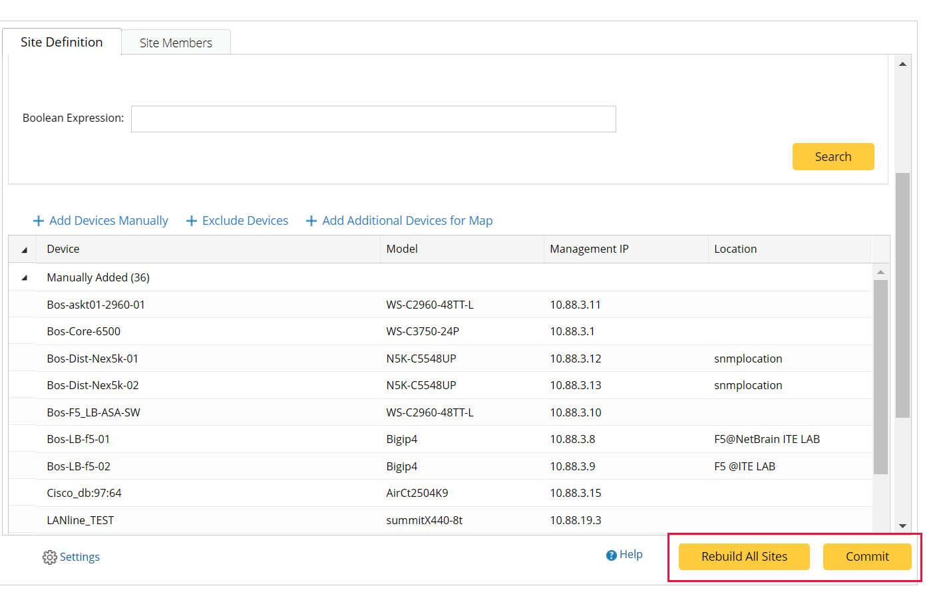
Task: Select the Site Definition tab
Action: coord(62,41)
